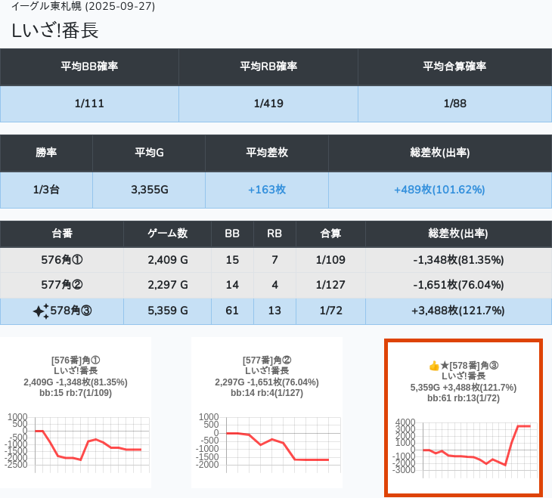Open the 576番 slump graph thumbnail
552x498 pixels.
[x=75, y=413]
